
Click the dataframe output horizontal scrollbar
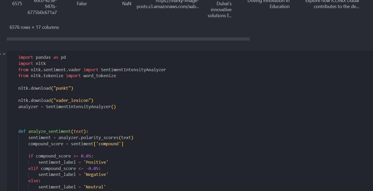click(x=128, y=39)
